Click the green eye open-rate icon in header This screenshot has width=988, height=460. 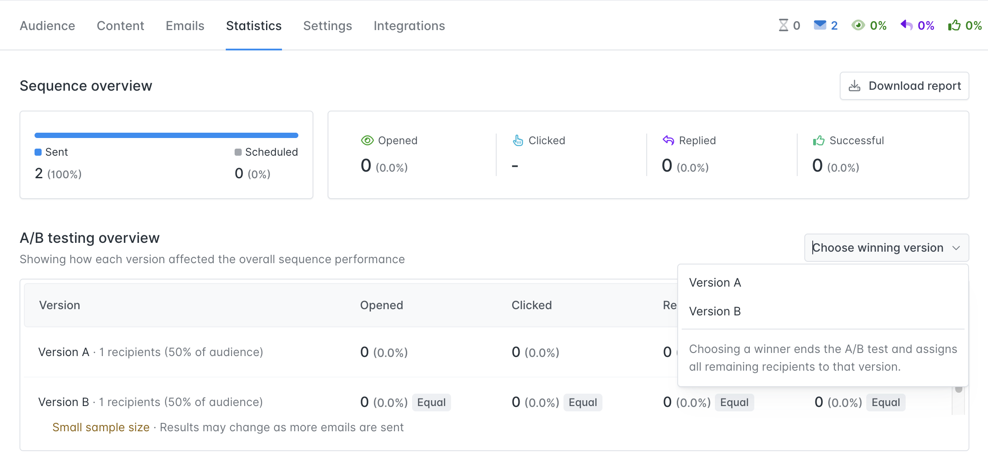[858, 25]
